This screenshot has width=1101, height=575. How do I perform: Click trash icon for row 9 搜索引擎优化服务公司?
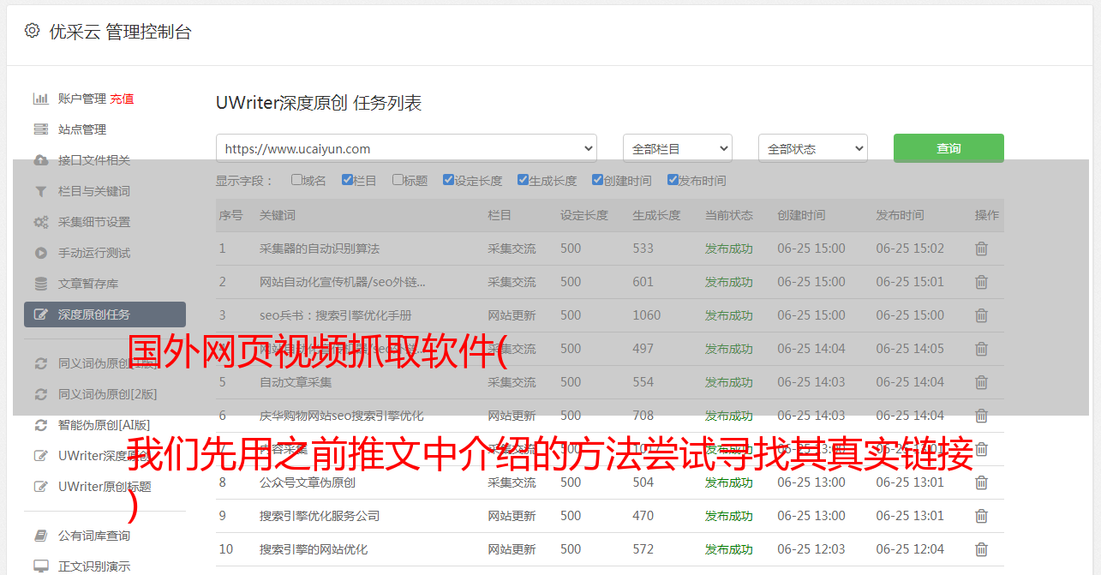click(x=981, y=516)
